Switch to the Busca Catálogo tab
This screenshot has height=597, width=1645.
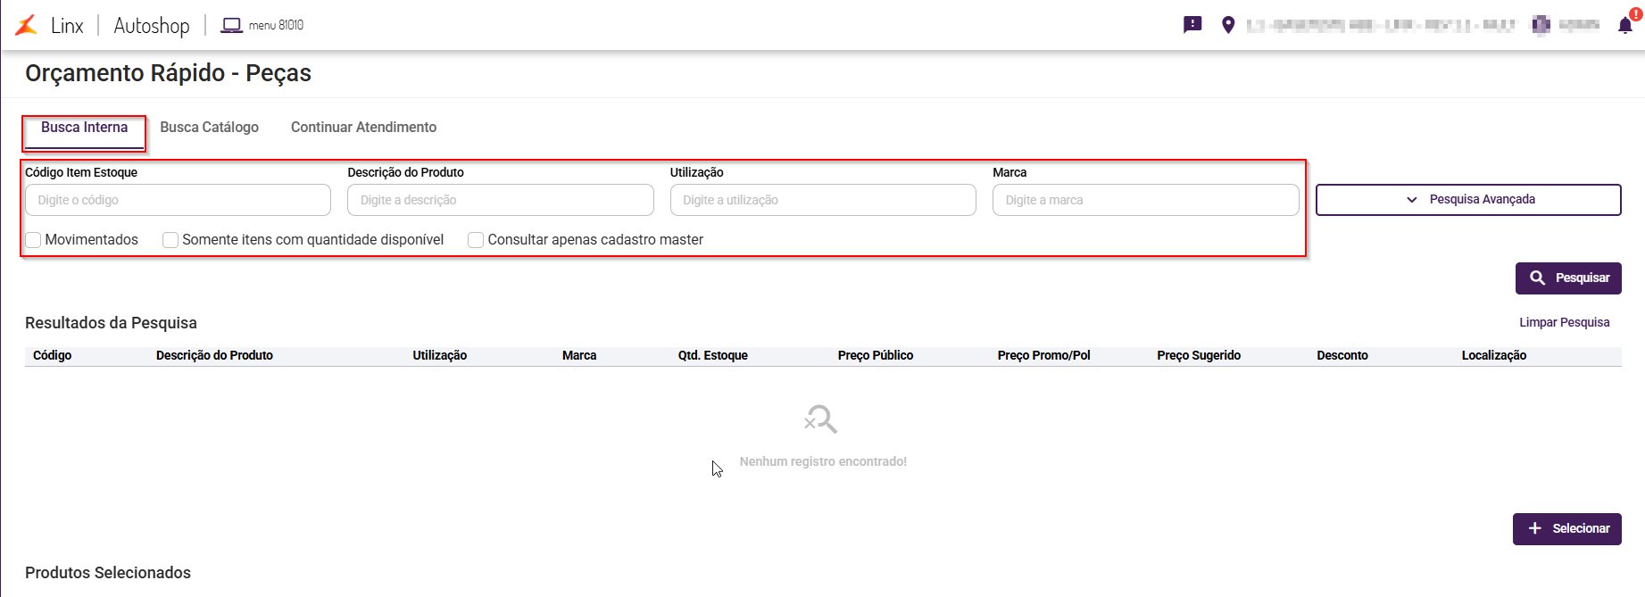[x=210, y=128]
